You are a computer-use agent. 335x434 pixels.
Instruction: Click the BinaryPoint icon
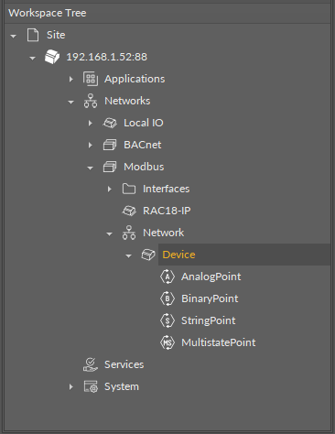(x=167, y=298)
